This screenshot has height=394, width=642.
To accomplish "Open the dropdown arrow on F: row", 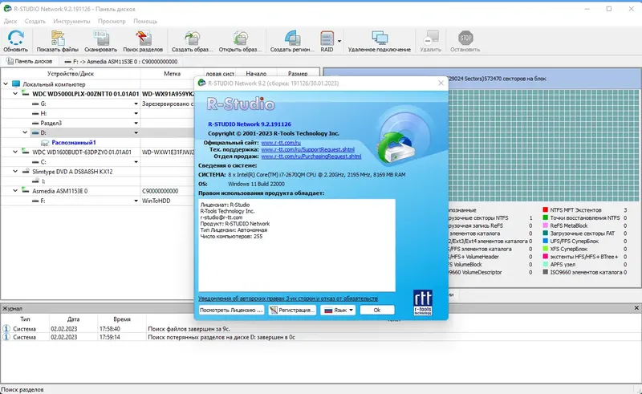I will pyautogui.click(x=136, y=201).
